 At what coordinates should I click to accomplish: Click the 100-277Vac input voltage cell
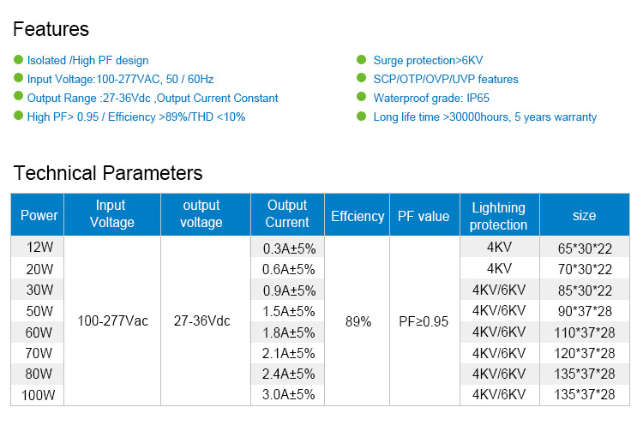[x=112, y=321]
